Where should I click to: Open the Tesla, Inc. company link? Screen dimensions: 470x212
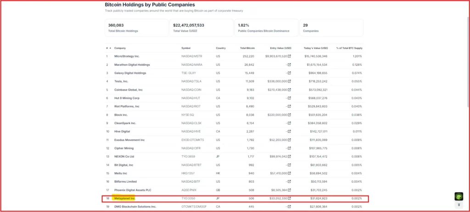121,82
